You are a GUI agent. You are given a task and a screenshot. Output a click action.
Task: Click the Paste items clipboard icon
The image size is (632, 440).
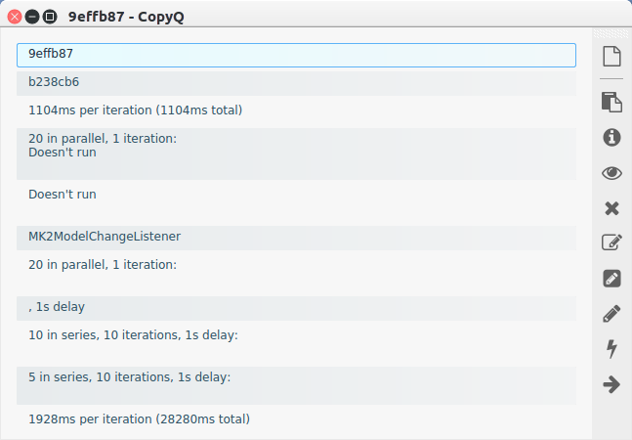(611, 102)
